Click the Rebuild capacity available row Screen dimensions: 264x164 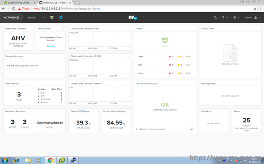click(x=165, y=129)
